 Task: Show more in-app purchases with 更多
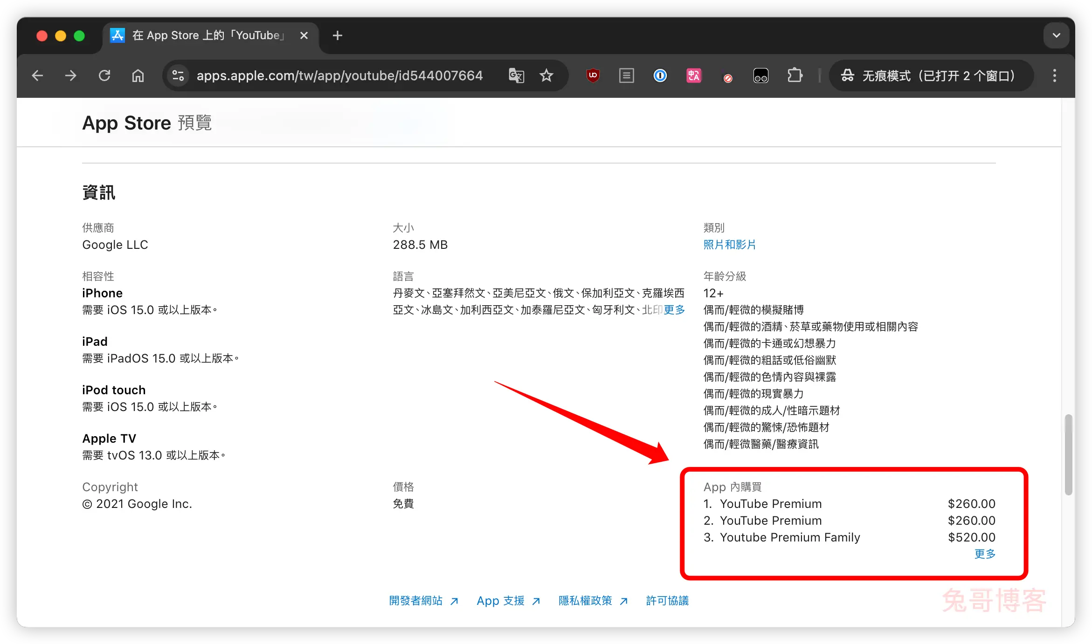(x=985, y=554)
